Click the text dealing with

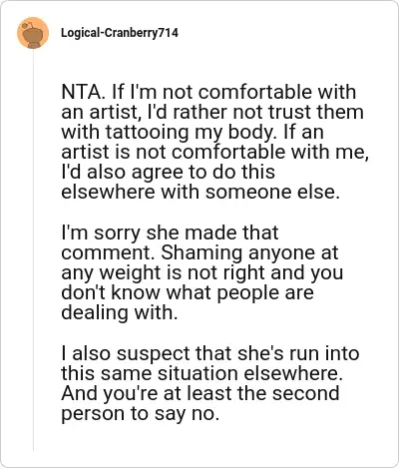coord(120,312)
